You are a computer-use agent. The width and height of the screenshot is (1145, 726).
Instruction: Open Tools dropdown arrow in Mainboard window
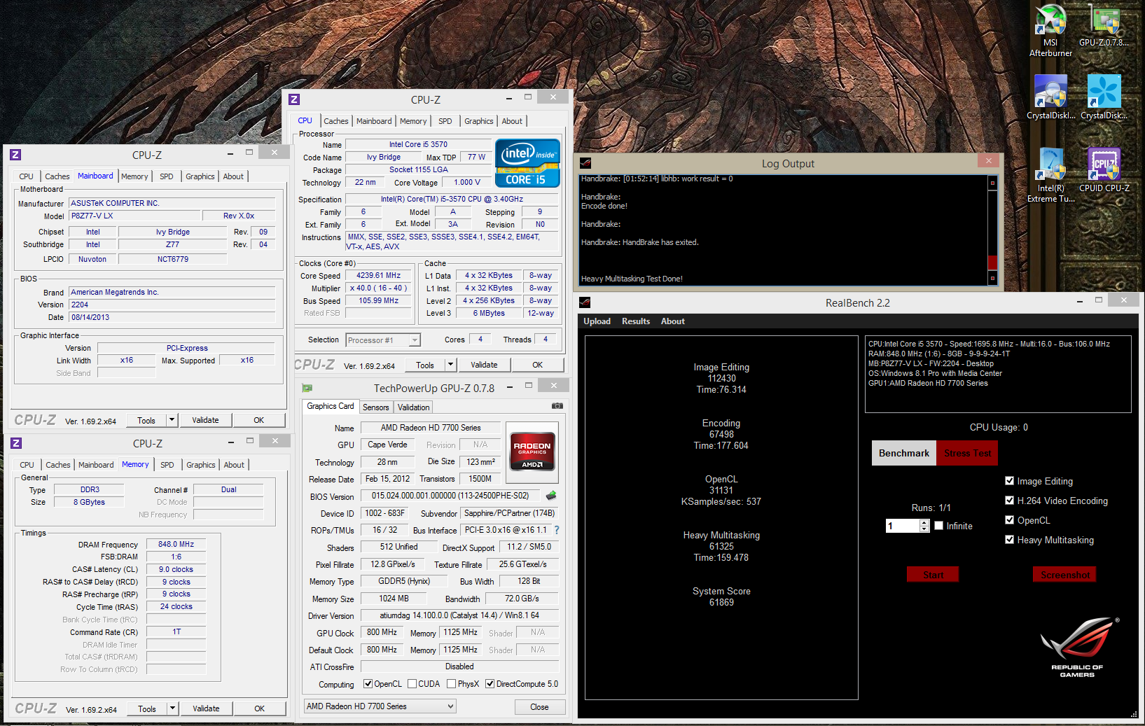point(172,420)
